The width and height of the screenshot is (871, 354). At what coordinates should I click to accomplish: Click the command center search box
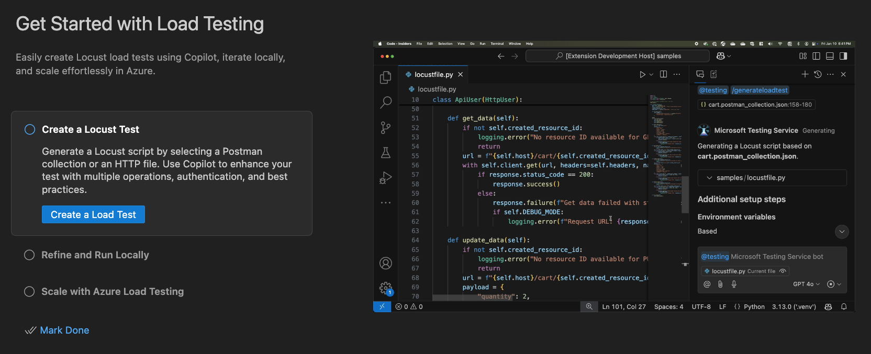(618, 56)
